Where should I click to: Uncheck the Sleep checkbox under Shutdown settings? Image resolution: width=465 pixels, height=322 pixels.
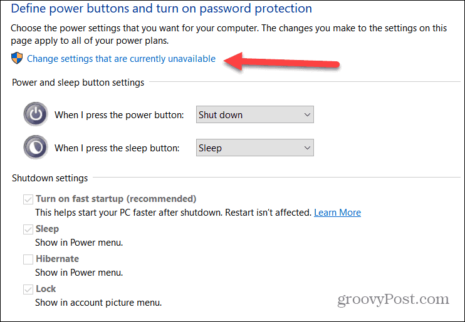pos(28,229)
